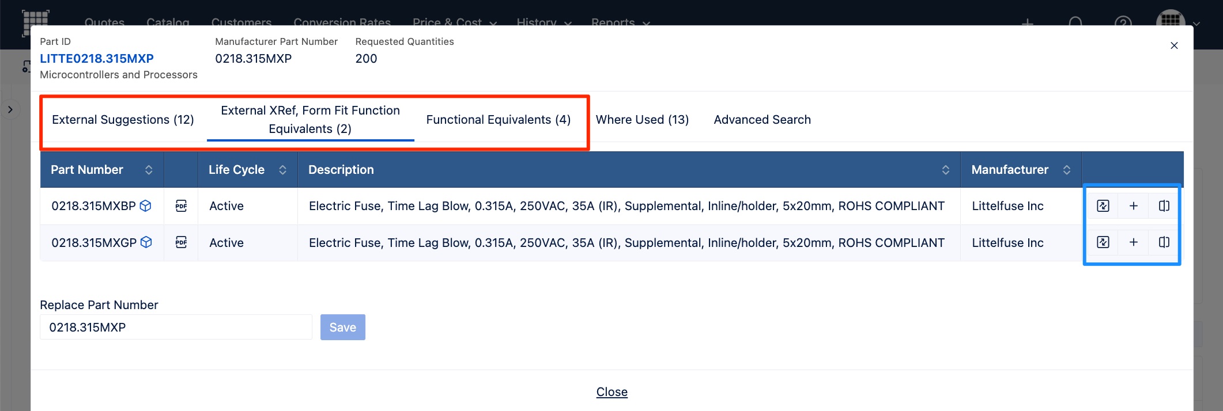The height and width of the screenshot is (411, 1223).
Task: Open the Where Used (13) tab
Action: (642, 120)
